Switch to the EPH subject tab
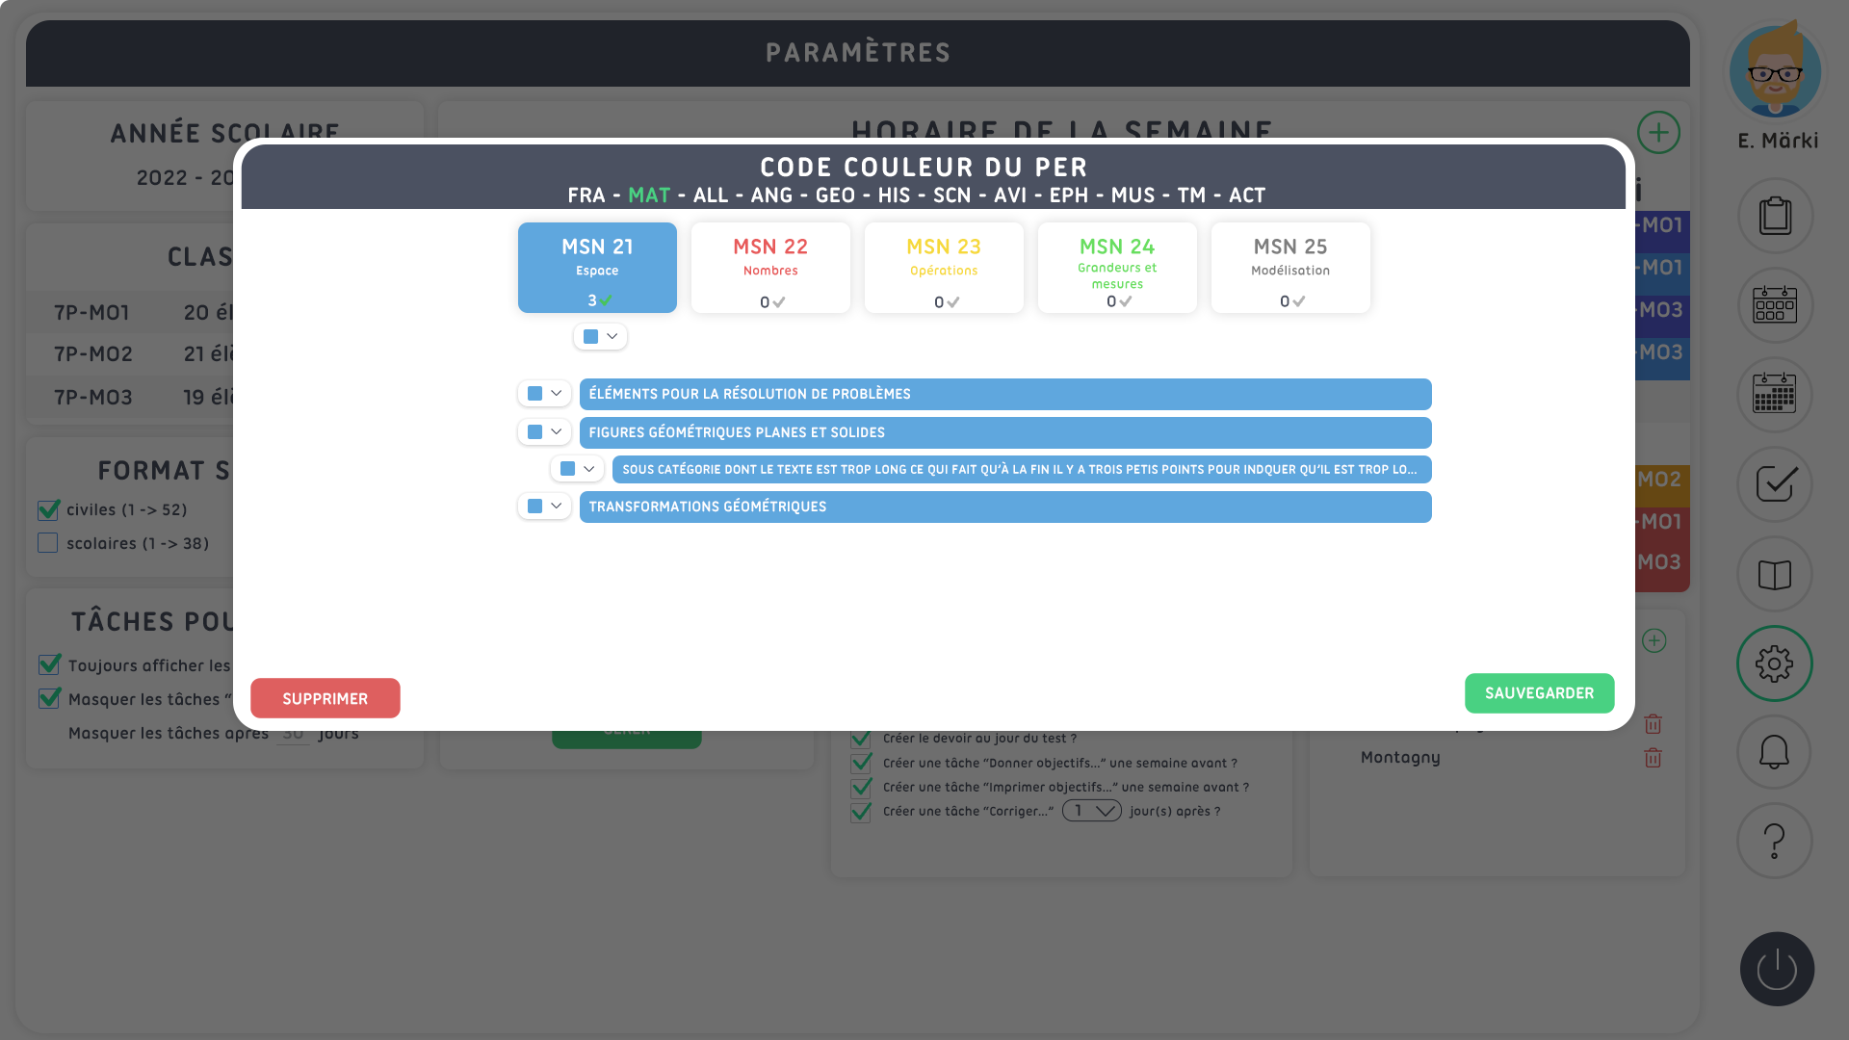1849x1040 pixels. (1069, 195)
